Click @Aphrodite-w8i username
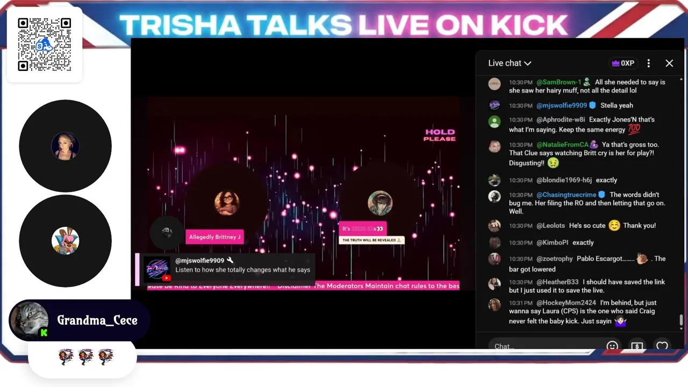This screenshot has height=387, width=688. (561, 119)
